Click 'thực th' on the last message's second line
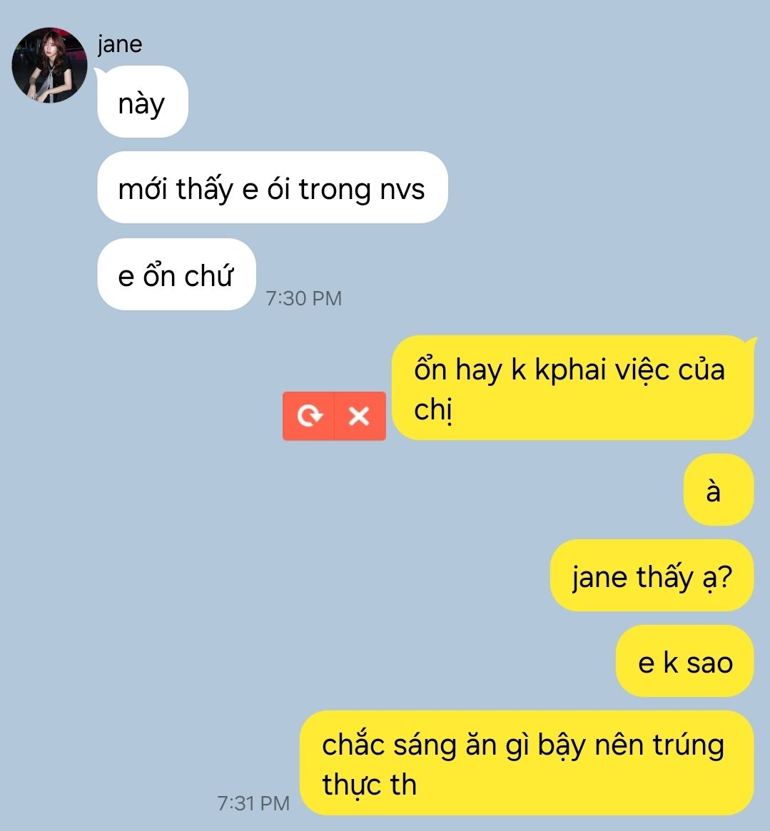Viewport: 770px width, 831px height. (369, 785)
